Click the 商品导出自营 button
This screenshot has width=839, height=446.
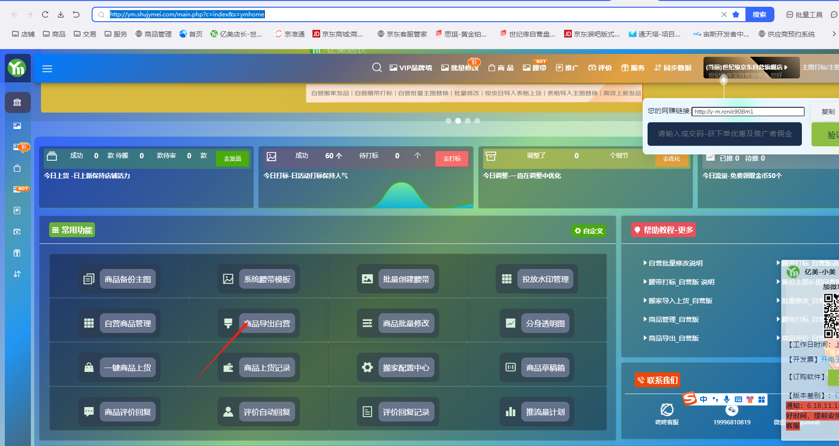(x=267, y=324)
